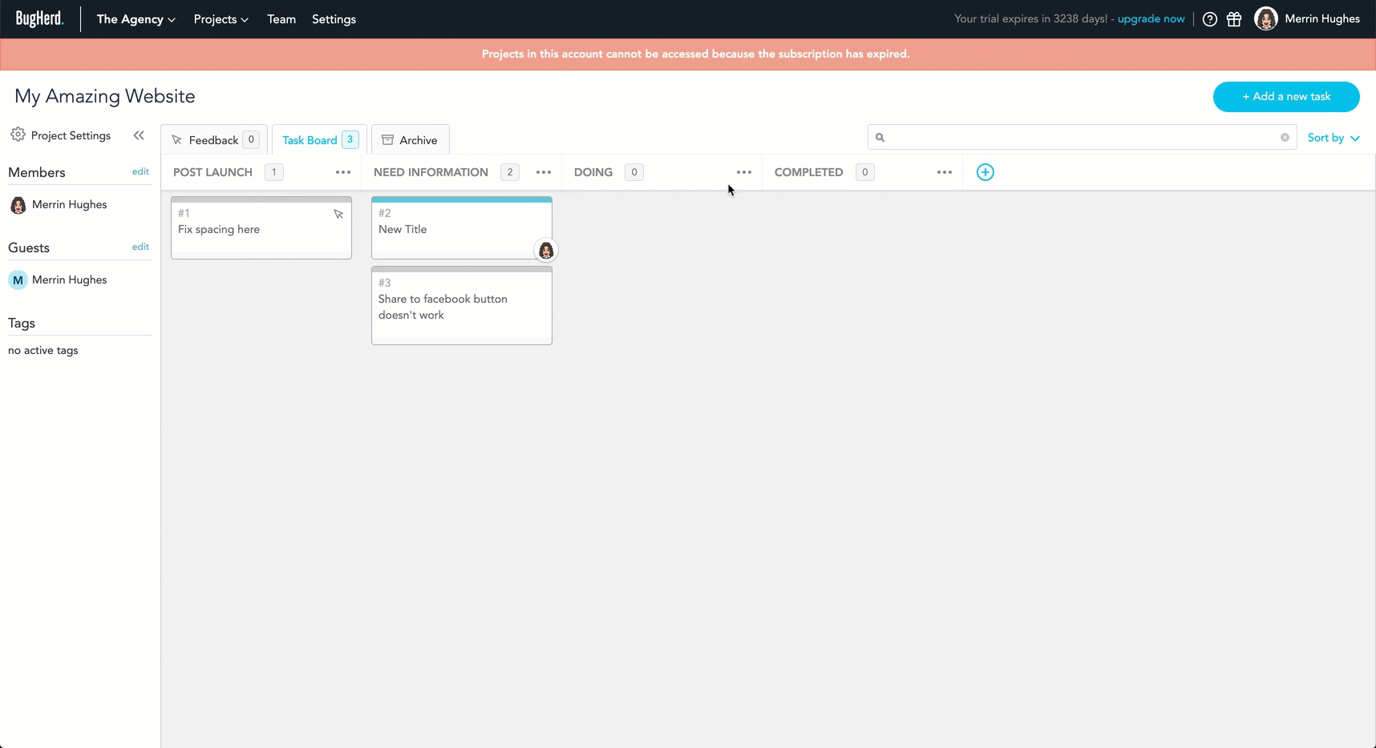
Task: Open NEED INFORMATION column options menu
Action: point(544,172)
